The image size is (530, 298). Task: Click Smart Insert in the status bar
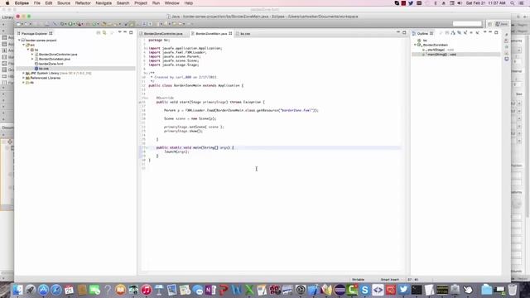390,280
